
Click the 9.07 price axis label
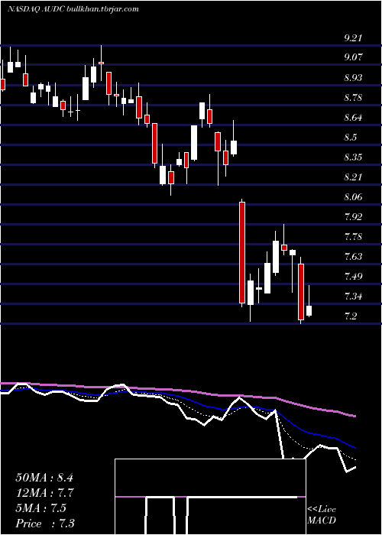(x=353, y=58)
